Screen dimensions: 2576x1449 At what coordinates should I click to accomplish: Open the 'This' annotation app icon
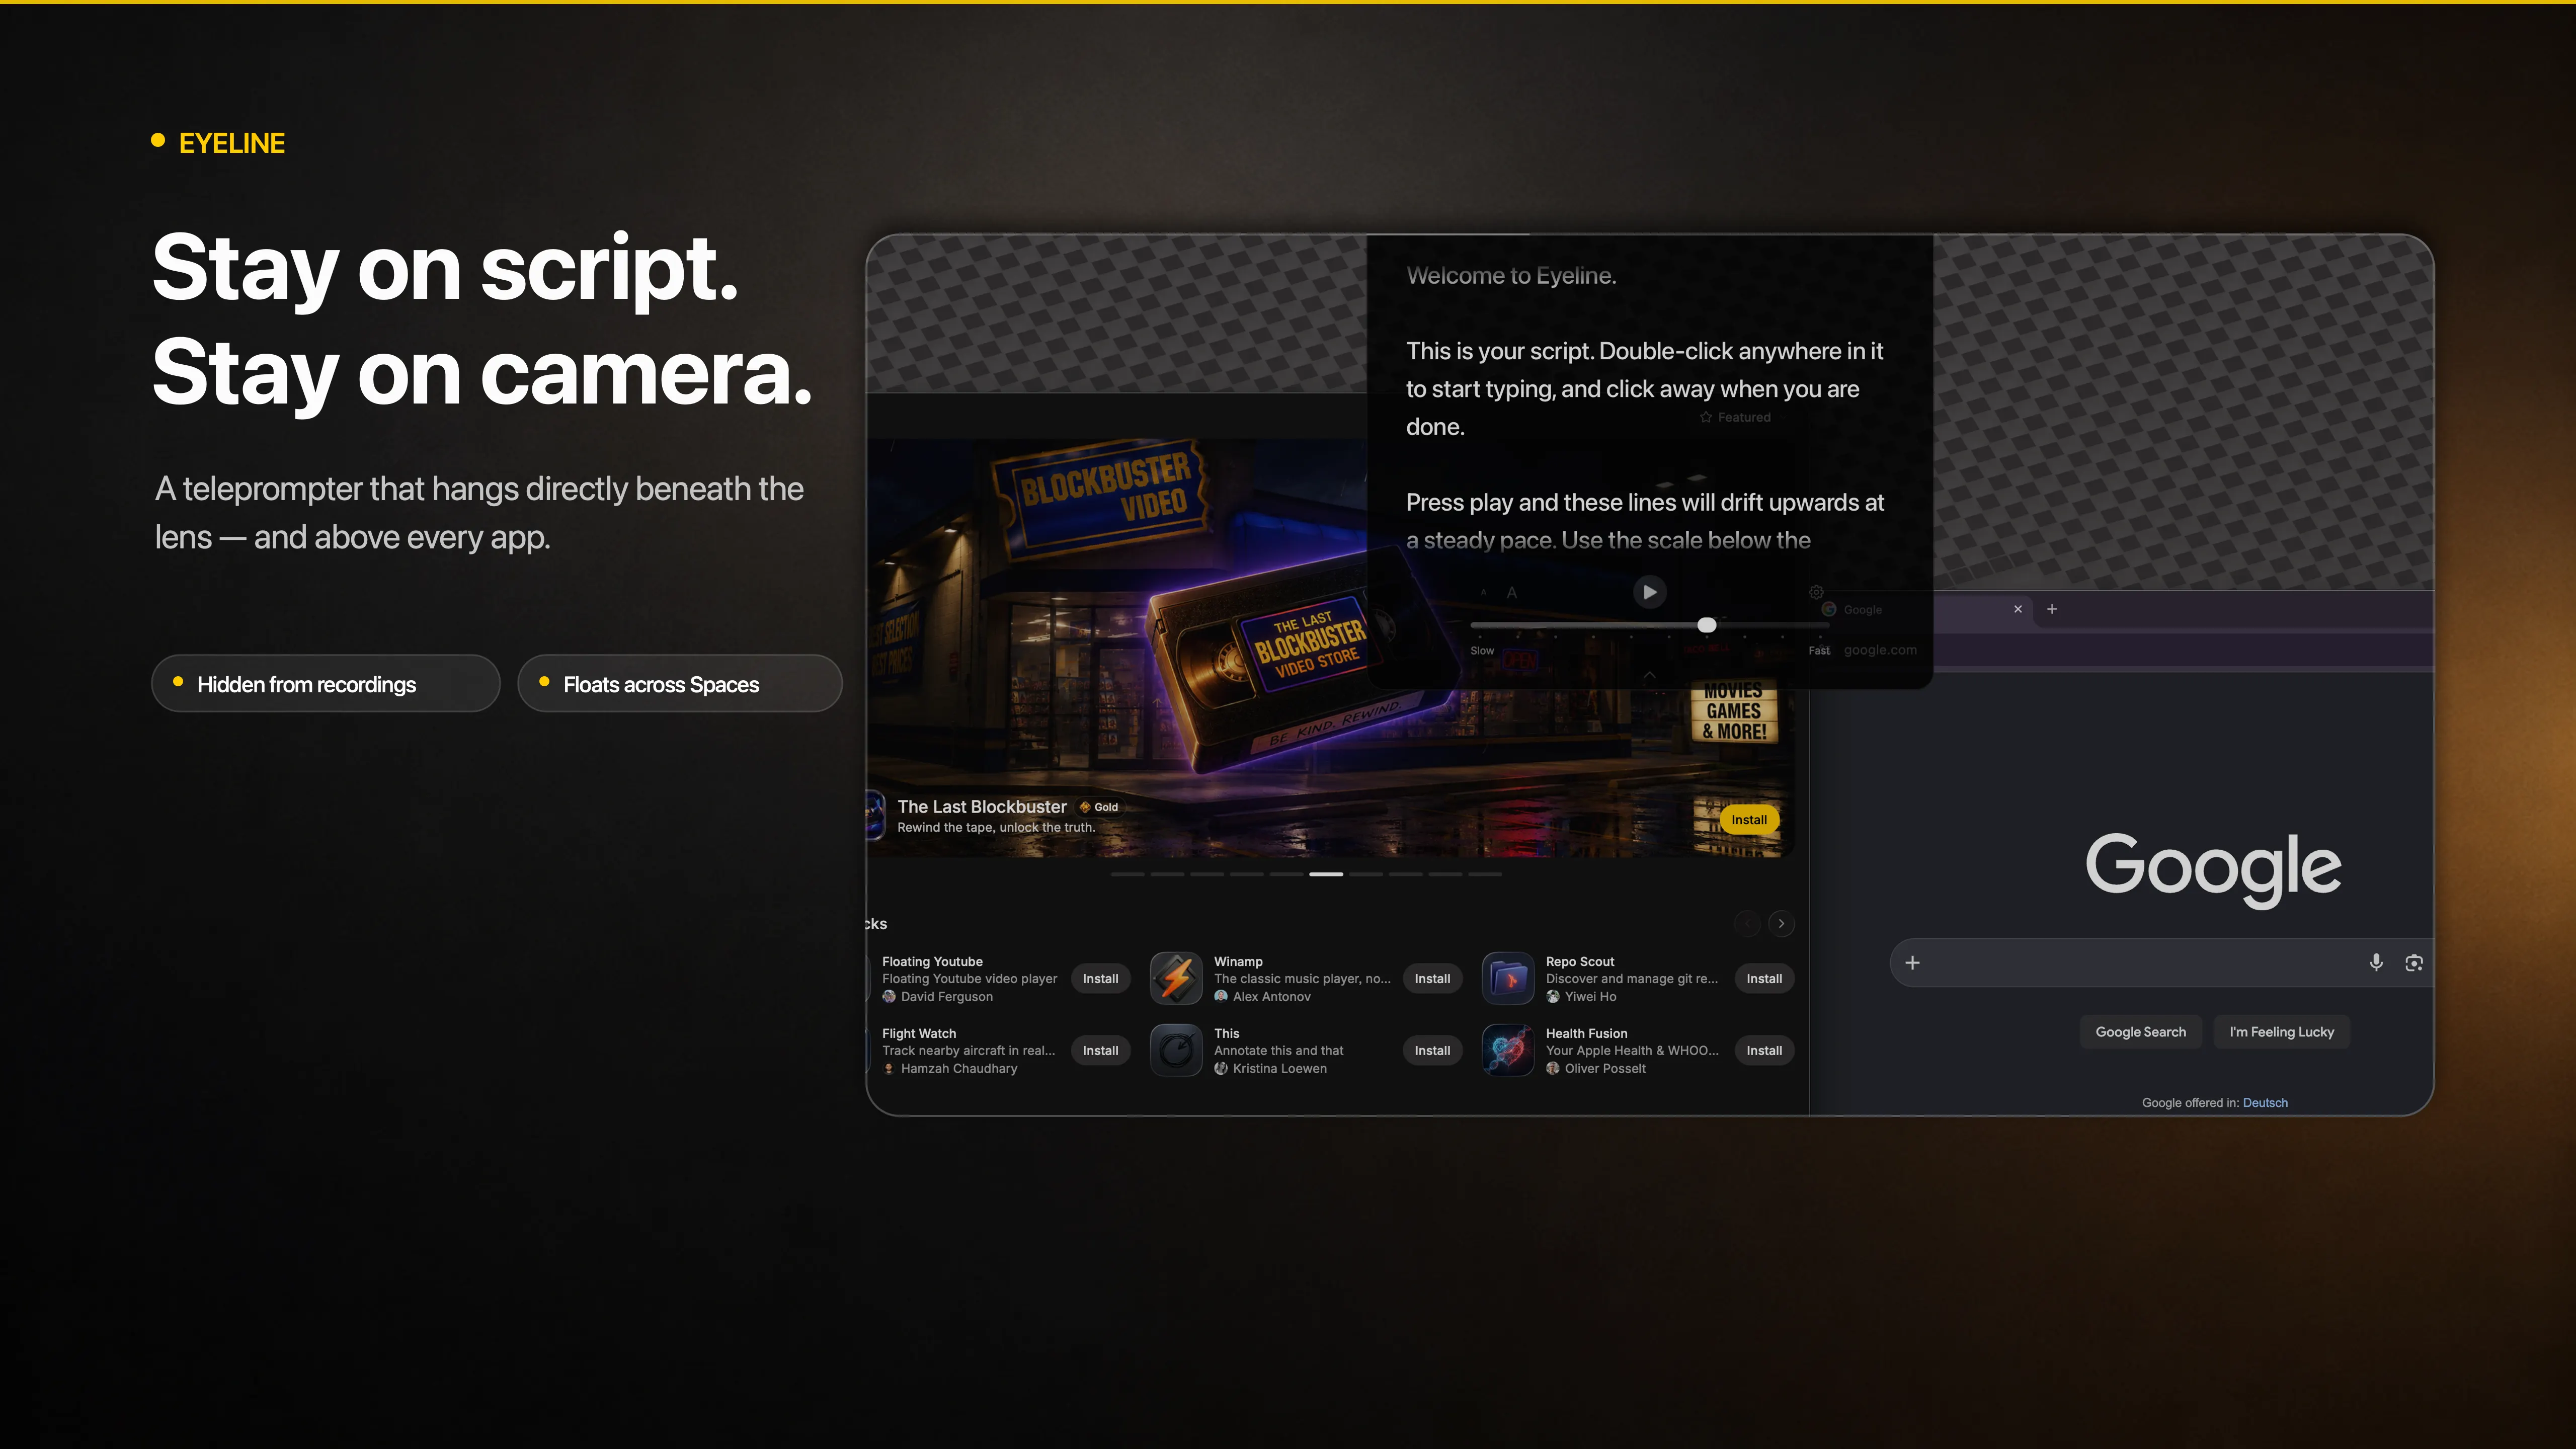[x=1176, y=1050]
